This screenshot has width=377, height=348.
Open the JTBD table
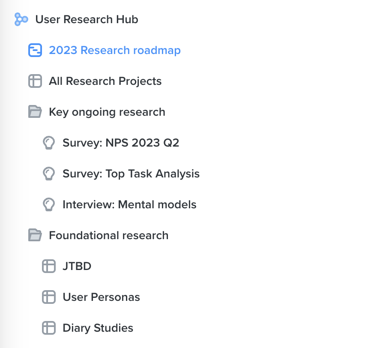point(77,266)
